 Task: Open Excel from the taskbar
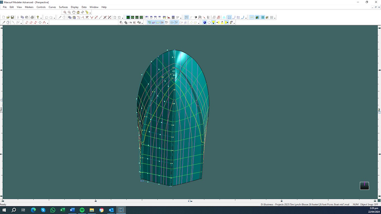tap(62, 210)
